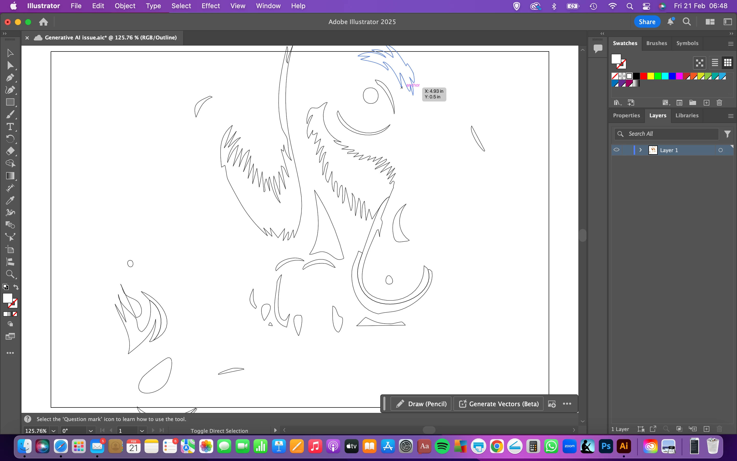Select the Type tool
737x461 pixels.
(10, 127)
